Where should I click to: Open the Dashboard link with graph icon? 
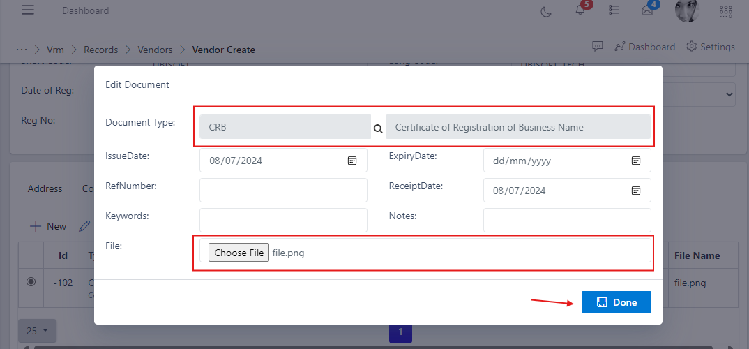645,47
